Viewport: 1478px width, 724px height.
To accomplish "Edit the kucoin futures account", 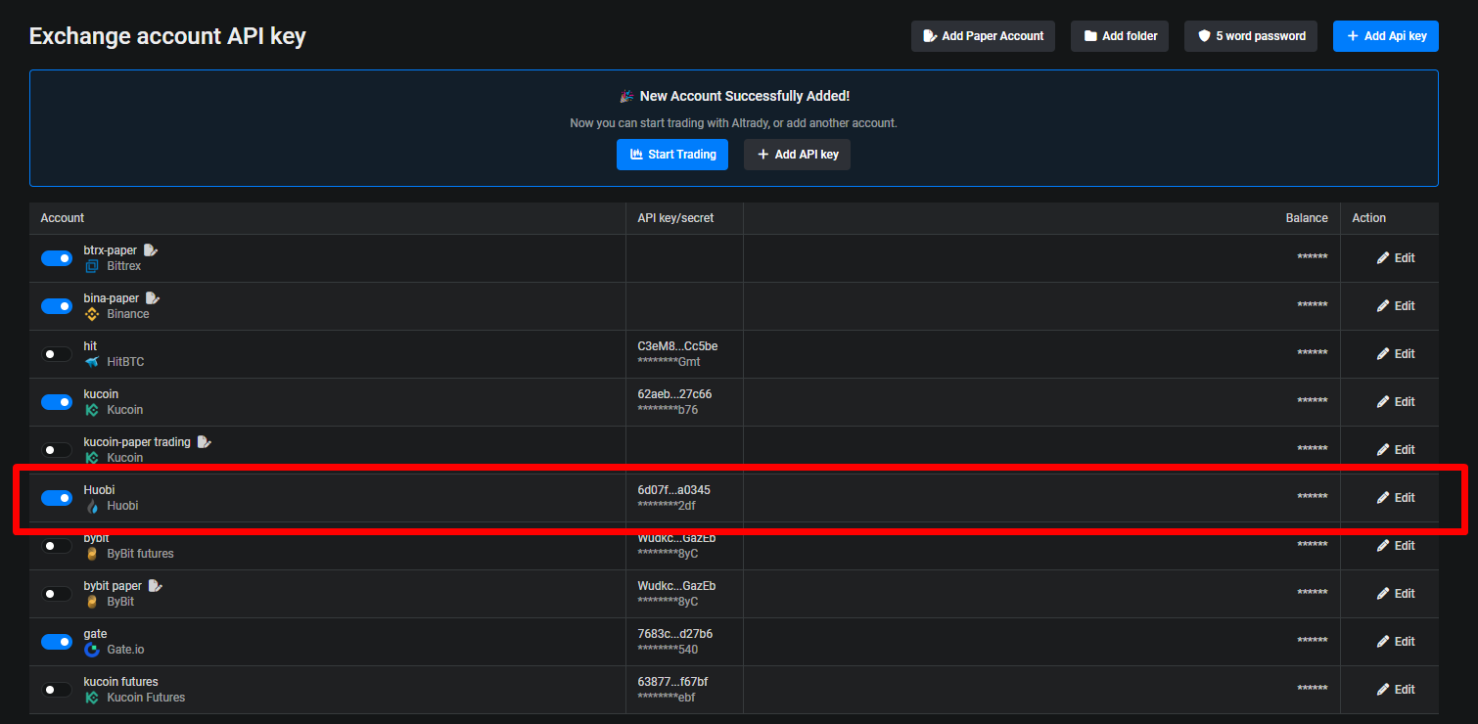I will click(x=1396, y=690).
